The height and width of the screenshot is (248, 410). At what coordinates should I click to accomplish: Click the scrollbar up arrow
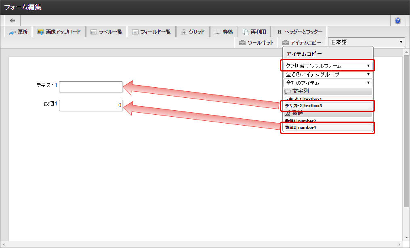[406, 53]
